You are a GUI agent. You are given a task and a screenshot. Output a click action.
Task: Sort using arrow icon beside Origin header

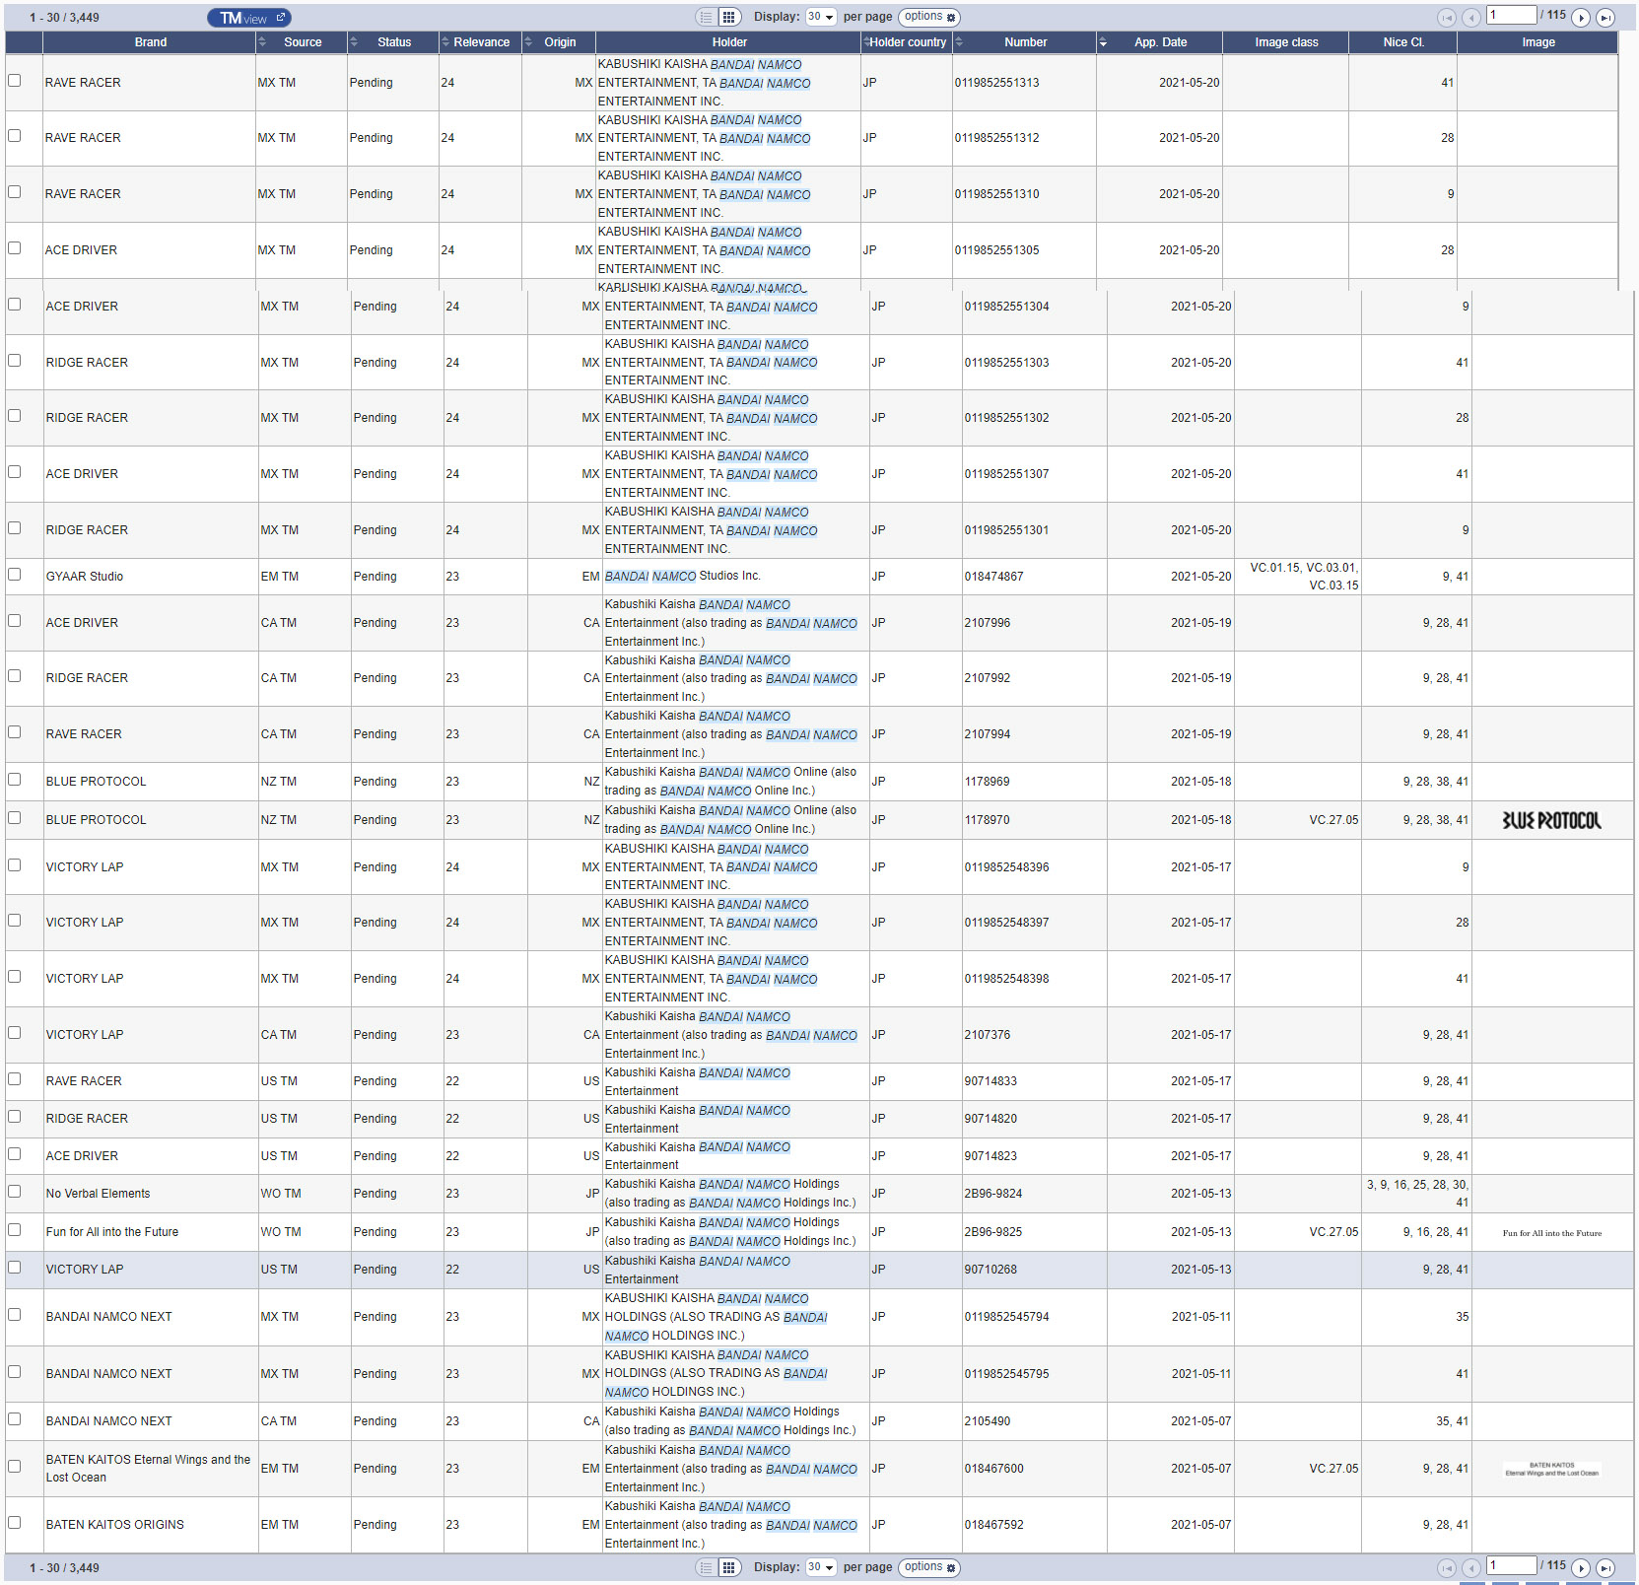527,42
